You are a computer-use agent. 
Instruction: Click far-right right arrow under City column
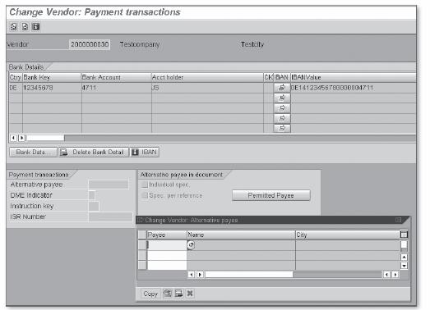(x=395, y=274)
